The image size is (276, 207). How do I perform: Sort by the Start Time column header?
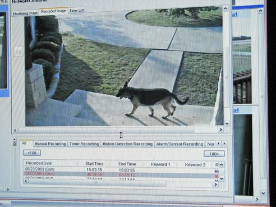(x=94, y=164)
